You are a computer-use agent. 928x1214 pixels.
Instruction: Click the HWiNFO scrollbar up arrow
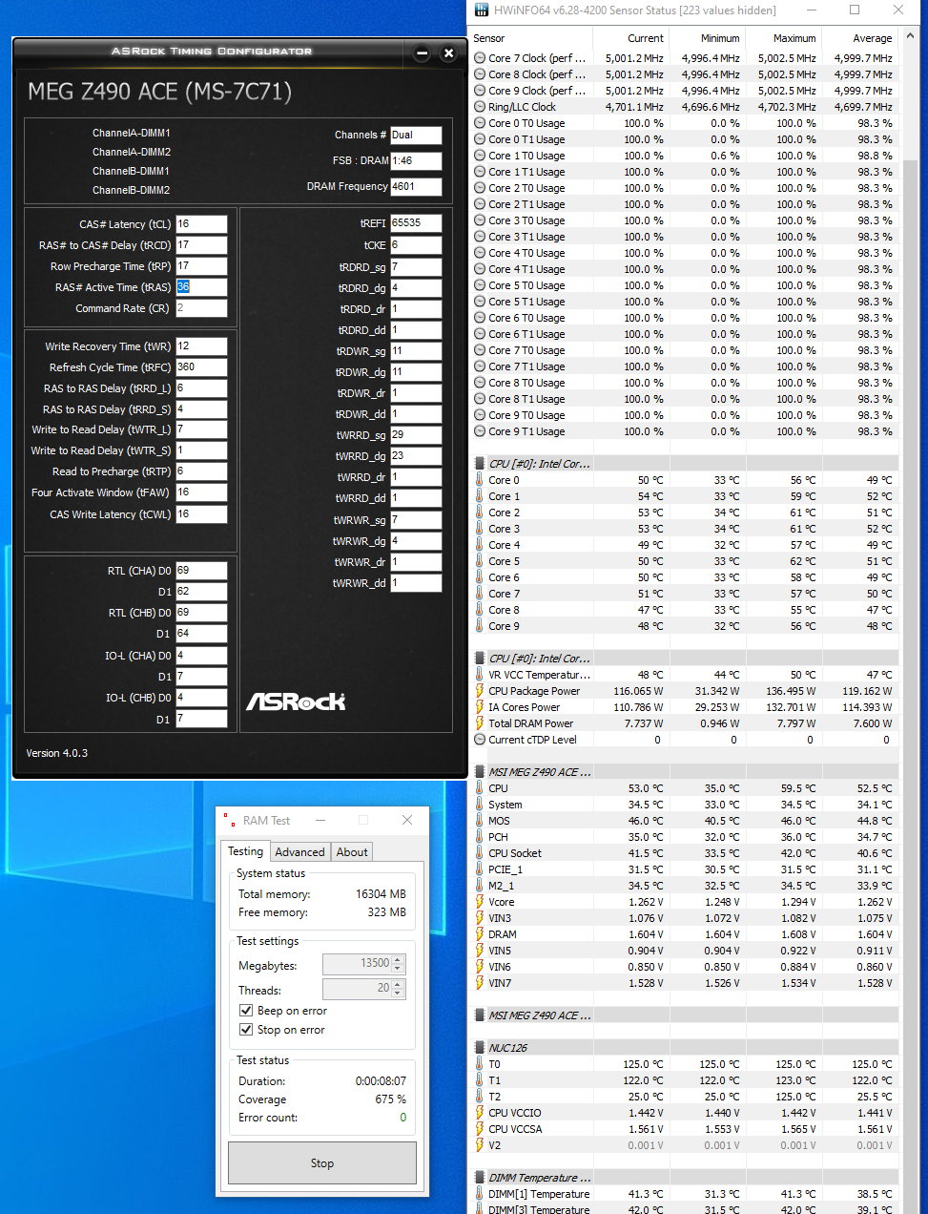[909, 35]
